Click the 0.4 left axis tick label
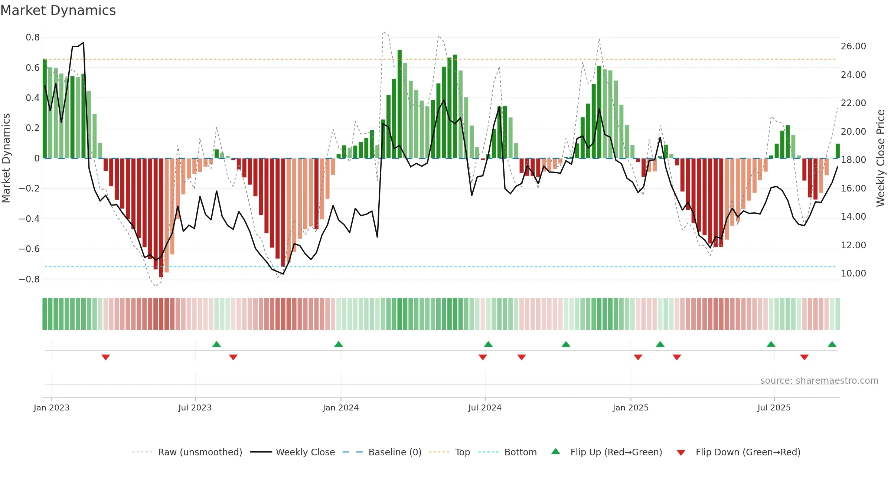The width and height of the screenshot is (891, 501). pyautogui.click(x=33, y=98)
